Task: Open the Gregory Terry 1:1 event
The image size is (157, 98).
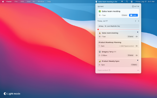Action: point(118,54)
